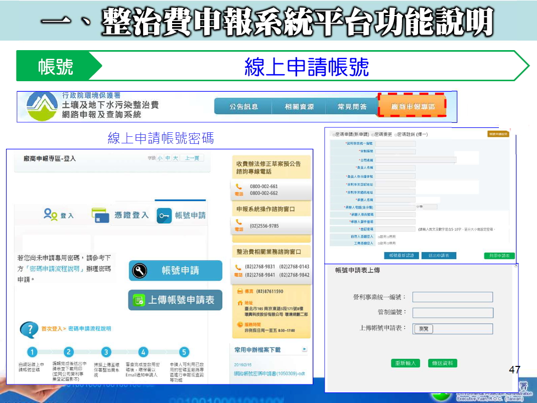Click the 瀏覽 file browse button
Screen dimensions: 537x403
(424, 329)
